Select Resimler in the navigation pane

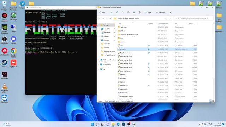pyautogui.click(x=106, y=40)
